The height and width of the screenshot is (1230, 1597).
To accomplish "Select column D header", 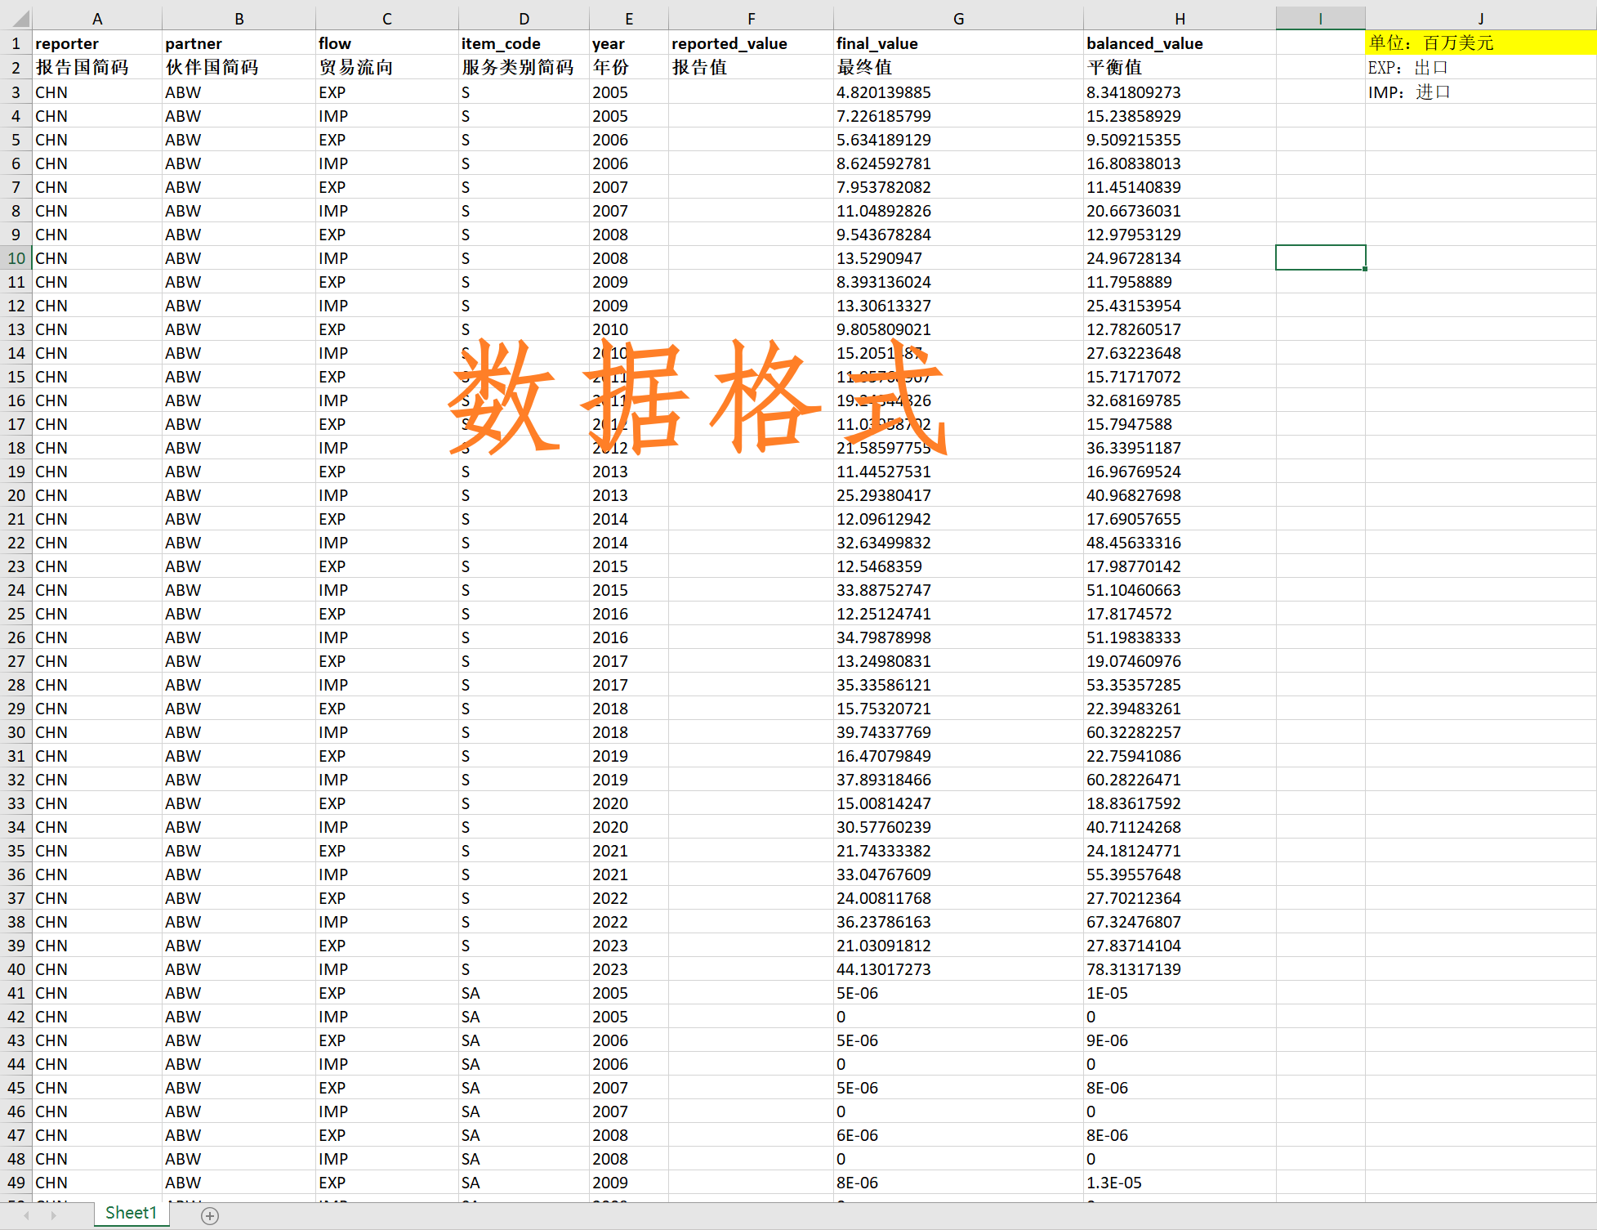I will (x=524, y=18).
